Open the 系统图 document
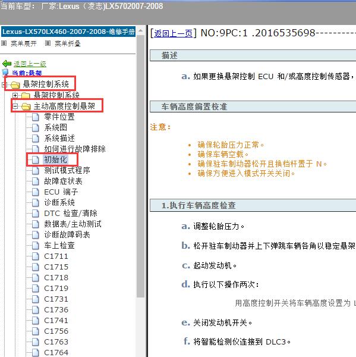The width and height of the screenshot is (356, 357). [55, 127]
